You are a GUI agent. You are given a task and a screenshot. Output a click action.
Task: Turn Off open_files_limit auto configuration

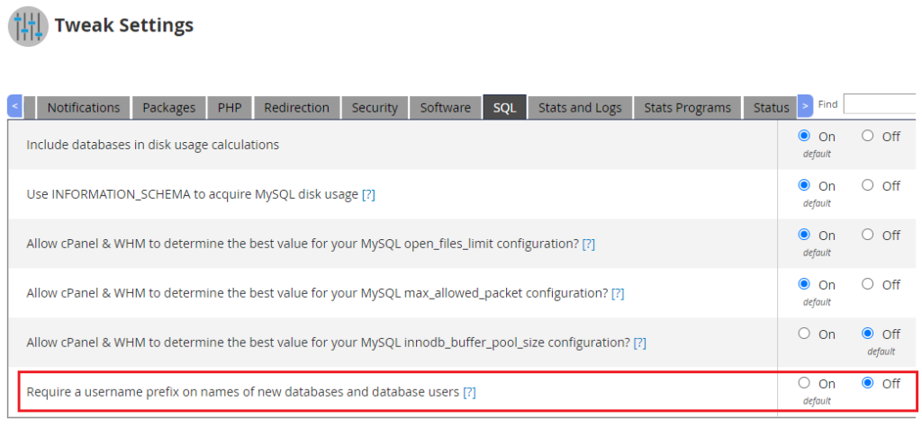click(868, 235)
